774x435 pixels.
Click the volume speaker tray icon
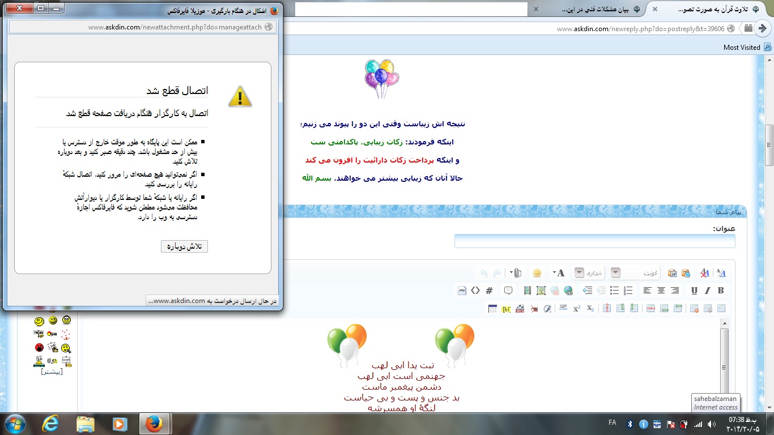pyautogui.click(x=711, y=424)
